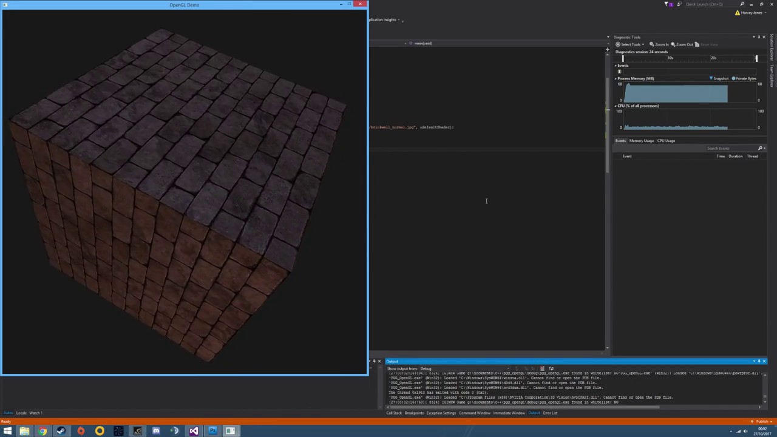Click the search magnifier icon in Events
The image size is (777, 437).
(760, 148)
